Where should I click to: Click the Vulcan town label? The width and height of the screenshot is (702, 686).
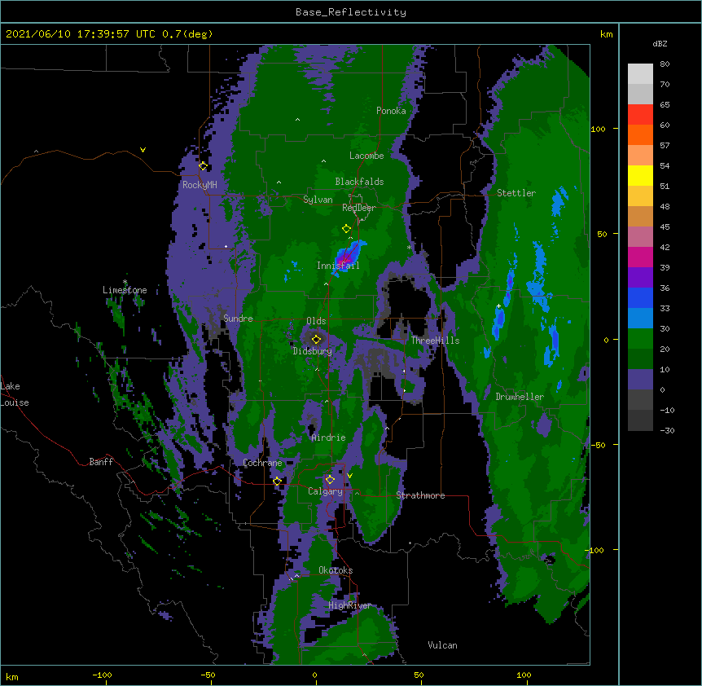(x=442, y=645)
